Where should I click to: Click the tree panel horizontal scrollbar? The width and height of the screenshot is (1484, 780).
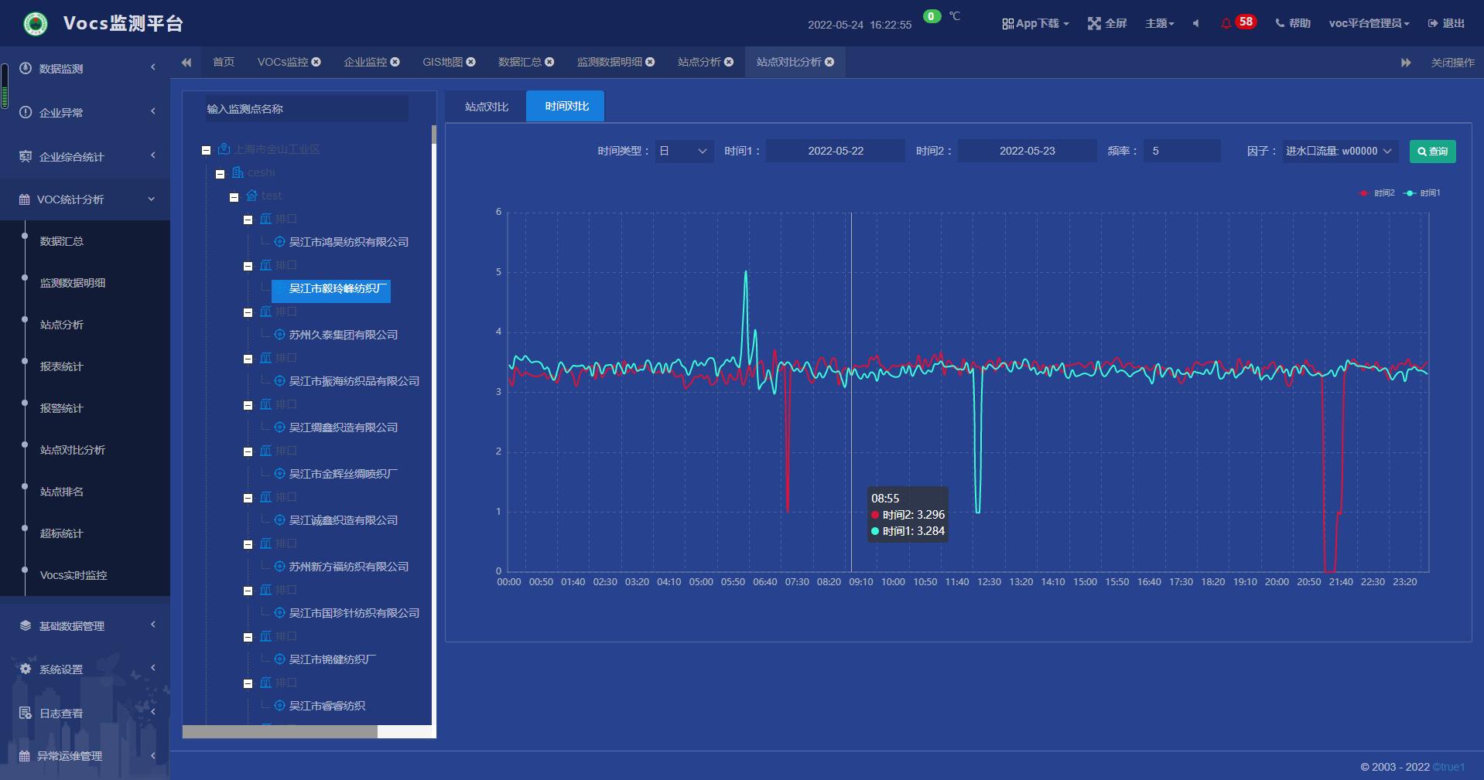280,731
